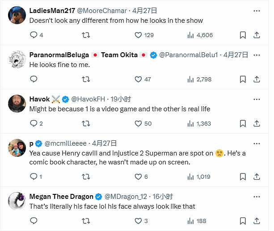The height and width of the screenshot is (231, 274).
Task: Like ParanormalBeluga's "He looks fine" tweet
Action: [x=138, y=79]
